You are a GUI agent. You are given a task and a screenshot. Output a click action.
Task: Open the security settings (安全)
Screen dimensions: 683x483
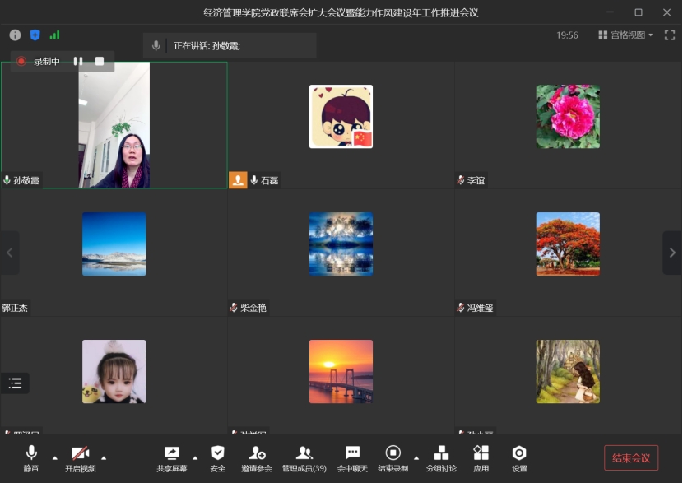(x=217, y=457)
